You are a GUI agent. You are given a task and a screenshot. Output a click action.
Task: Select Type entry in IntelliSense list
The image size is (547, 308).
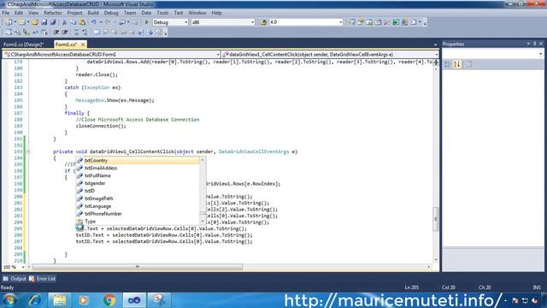click(138, 222)
